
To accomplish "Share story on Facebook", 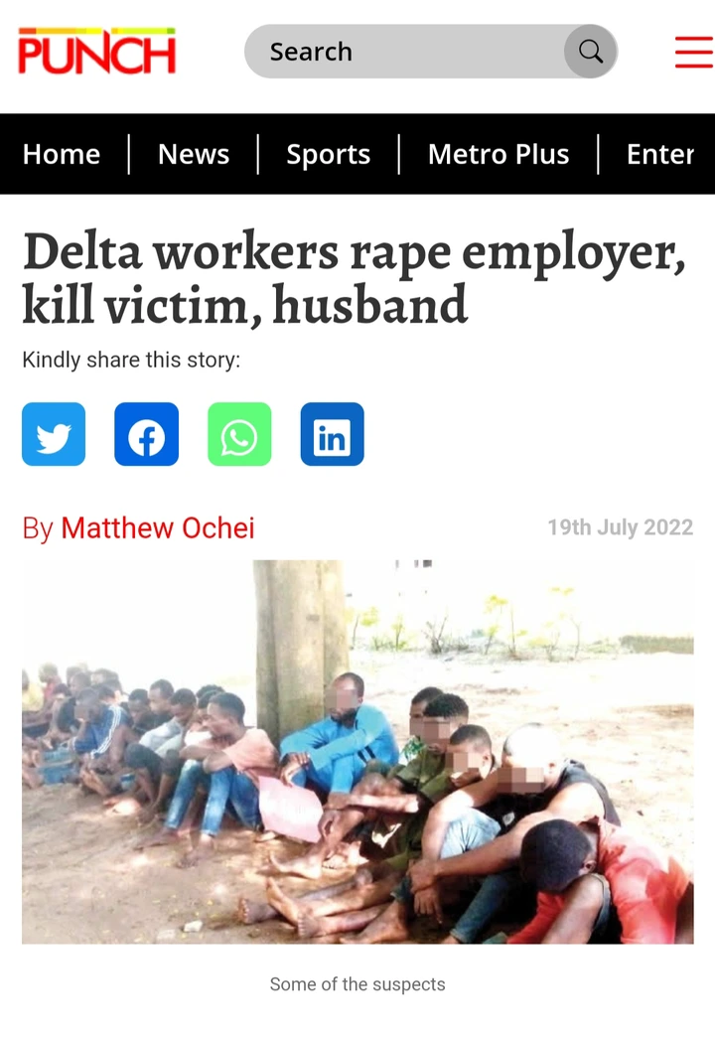I will point(146,434).
